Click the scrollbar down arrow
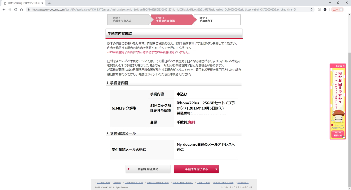This screenshot has width=351, height=190. coord(349,188)
